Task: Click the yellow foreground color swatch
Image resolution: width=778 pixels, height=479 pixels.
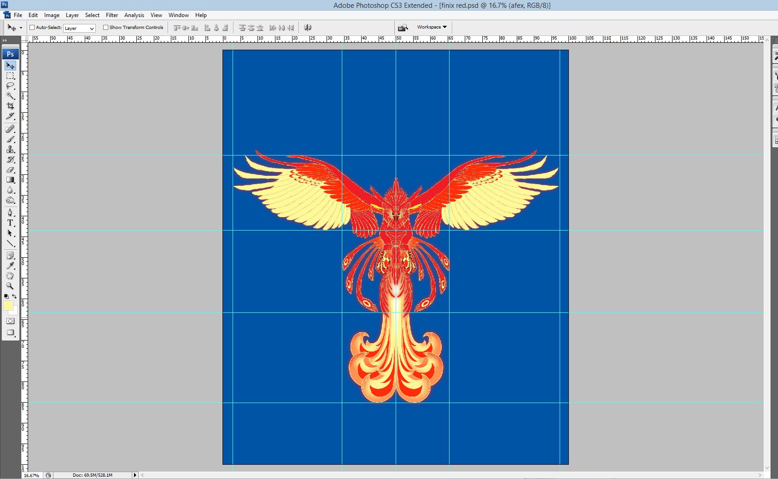Action: (8, 306)
